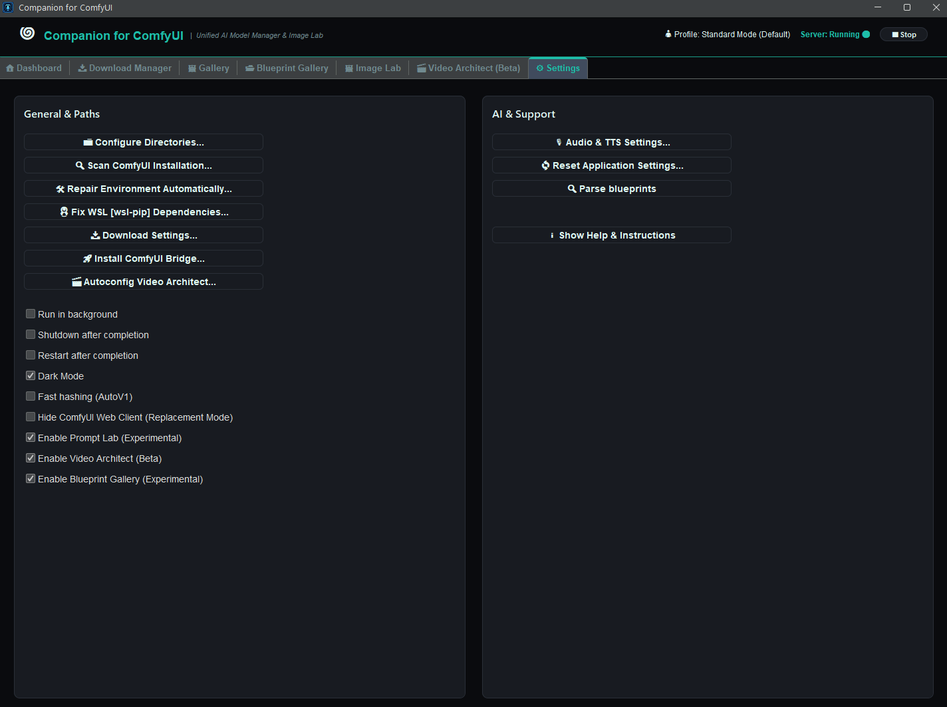Click the Gallery tab icon
Screen dimensions: 947x707
click(192, 68)
